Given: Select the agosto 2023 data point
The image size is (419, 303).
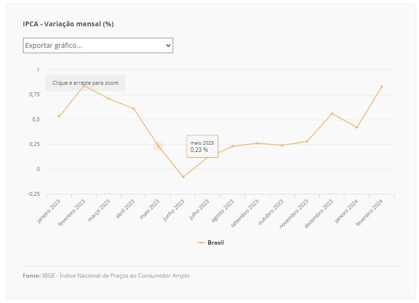Looking at the screenshot, I should coord(232,146).
